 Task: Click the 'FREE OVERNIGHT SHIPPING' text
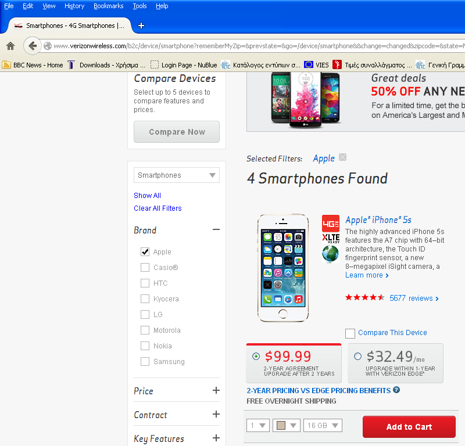click(x=291, y=401)
